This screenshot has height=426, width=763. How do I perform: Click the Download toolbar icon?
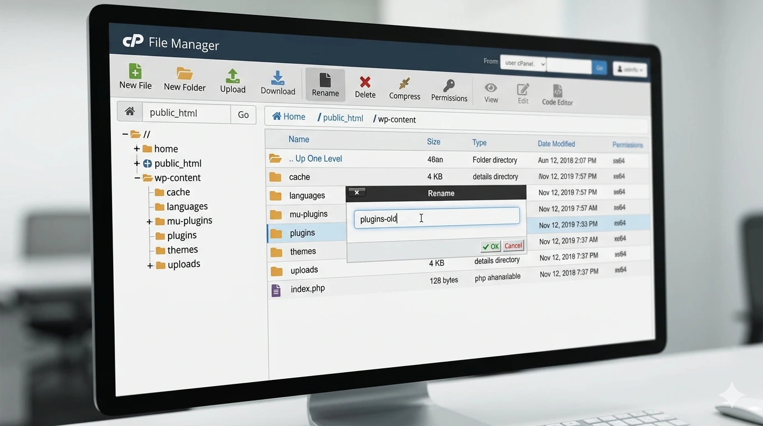coord(278,78)
